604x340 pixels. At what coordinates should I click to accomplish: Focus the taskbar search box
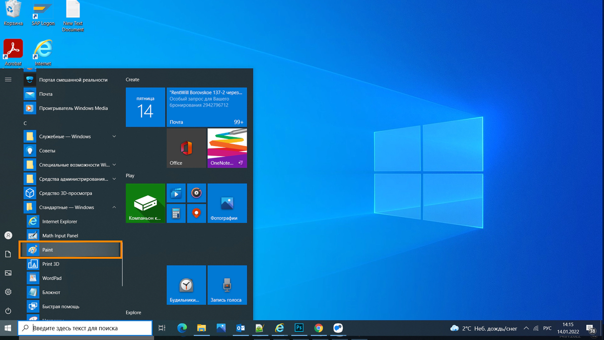click(85, 328)
